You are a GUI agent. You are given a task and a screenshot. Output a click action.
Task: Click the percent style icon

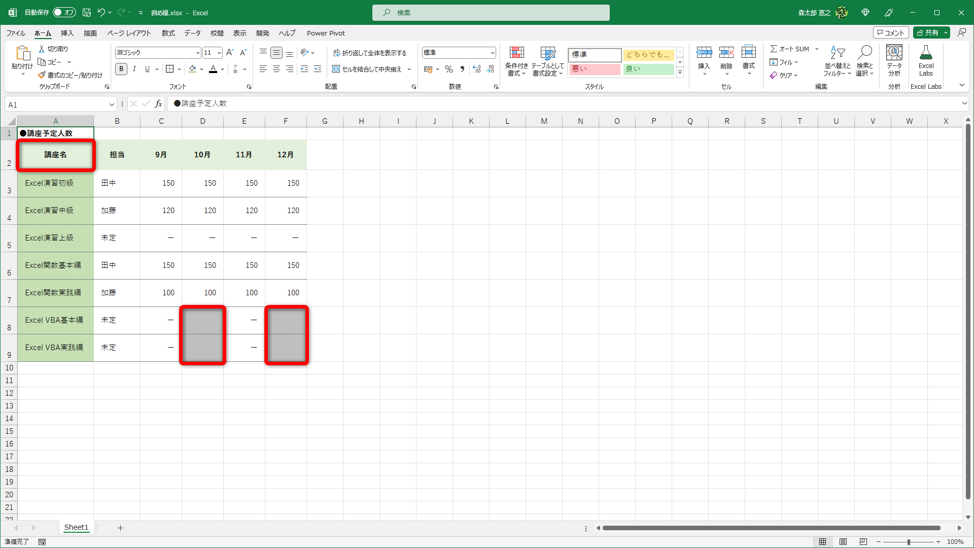click(x=449, y=69)
